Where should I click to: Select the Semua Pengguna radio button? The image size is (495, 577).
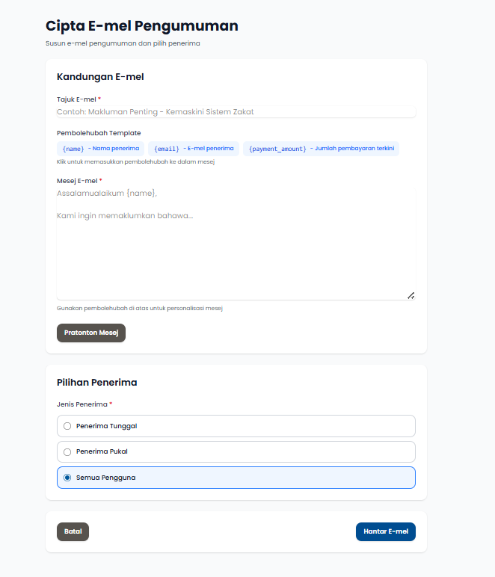67,478
